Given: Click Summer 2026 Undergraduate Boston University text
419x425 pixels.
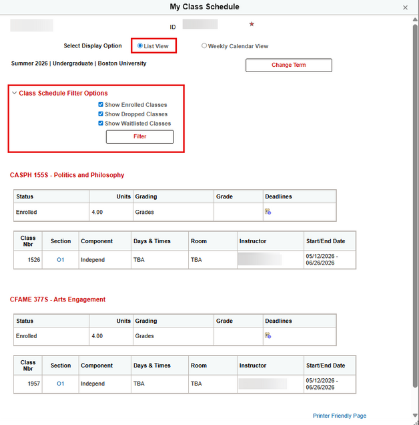Looking at the screenshot, I should (x=79, y=63).
